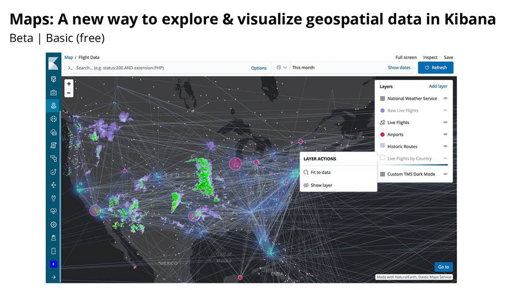
Task: Click the Custom TMS Dark Mode grid icon
Action: click(x=382, y=174)
